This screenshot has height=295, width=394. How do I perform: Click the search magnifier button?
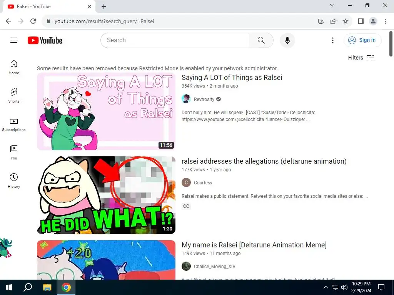click(261, 40)
